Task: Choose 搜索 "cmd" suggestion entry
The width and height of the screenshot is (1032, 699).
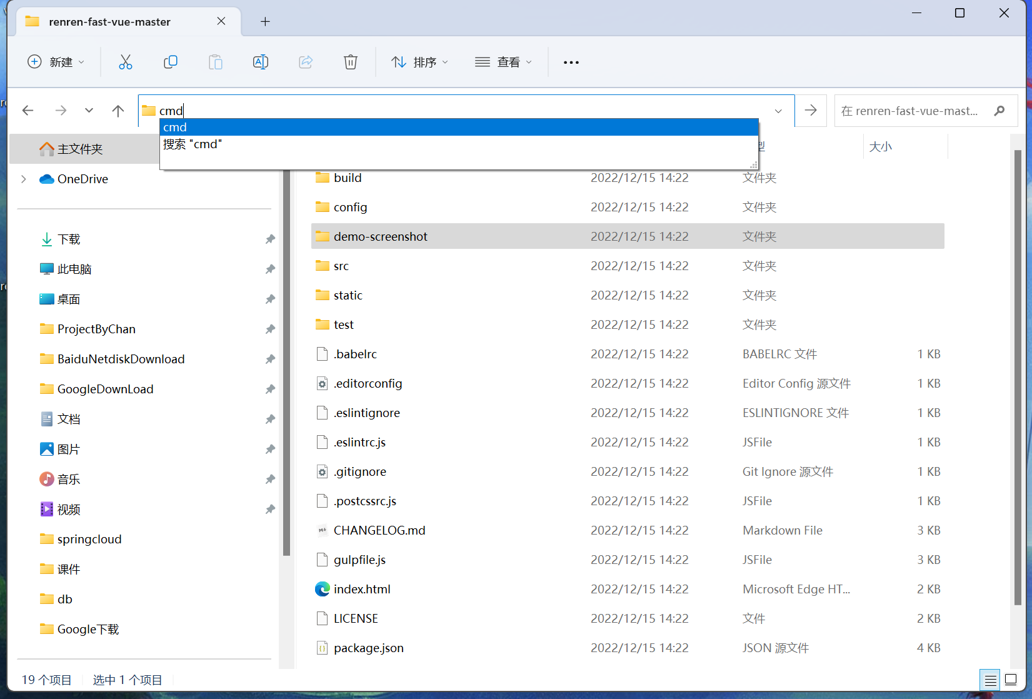Action: coord(459,144)
